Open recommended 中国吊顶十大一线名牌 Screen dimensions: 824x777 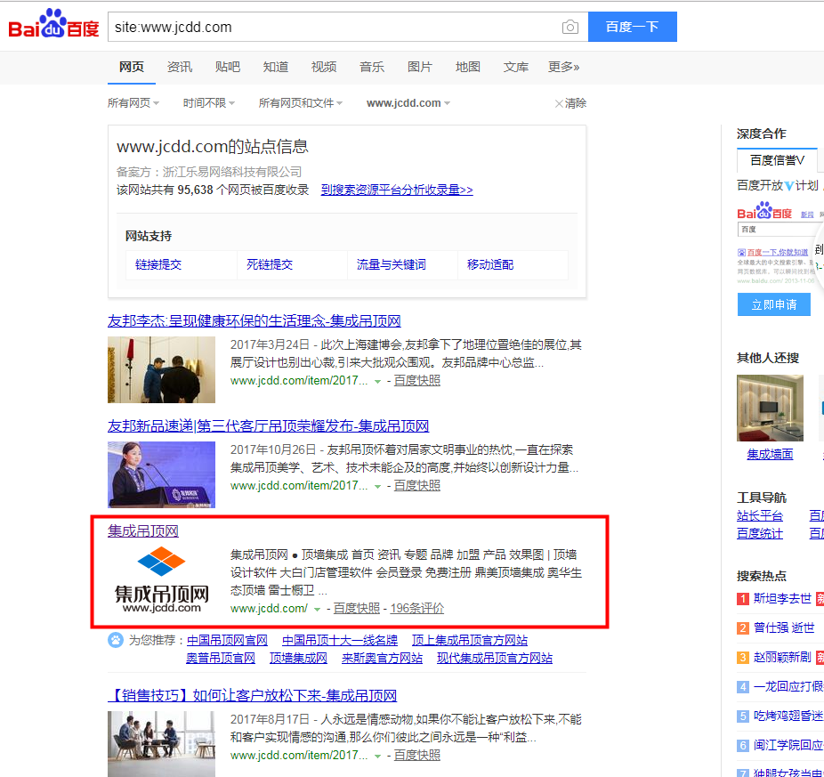pos(340,640)
